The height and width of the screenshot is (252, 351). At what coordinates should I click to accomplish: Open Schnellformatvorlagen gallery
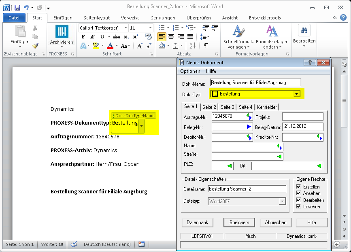238,37
